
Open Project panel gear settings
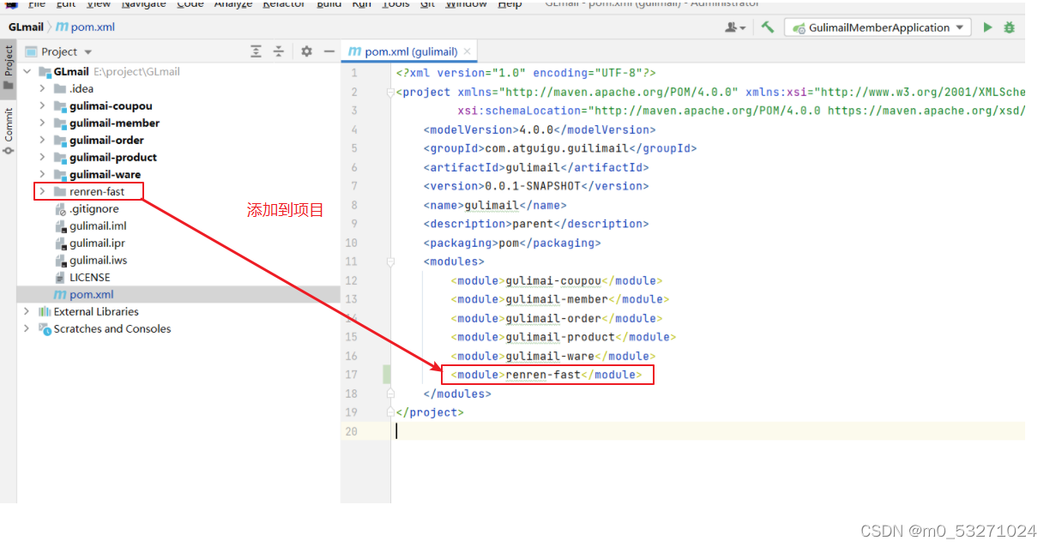coord(306,51)
